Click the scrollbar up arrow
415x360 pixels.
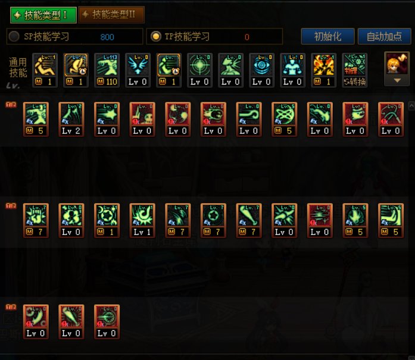point(412,106)
